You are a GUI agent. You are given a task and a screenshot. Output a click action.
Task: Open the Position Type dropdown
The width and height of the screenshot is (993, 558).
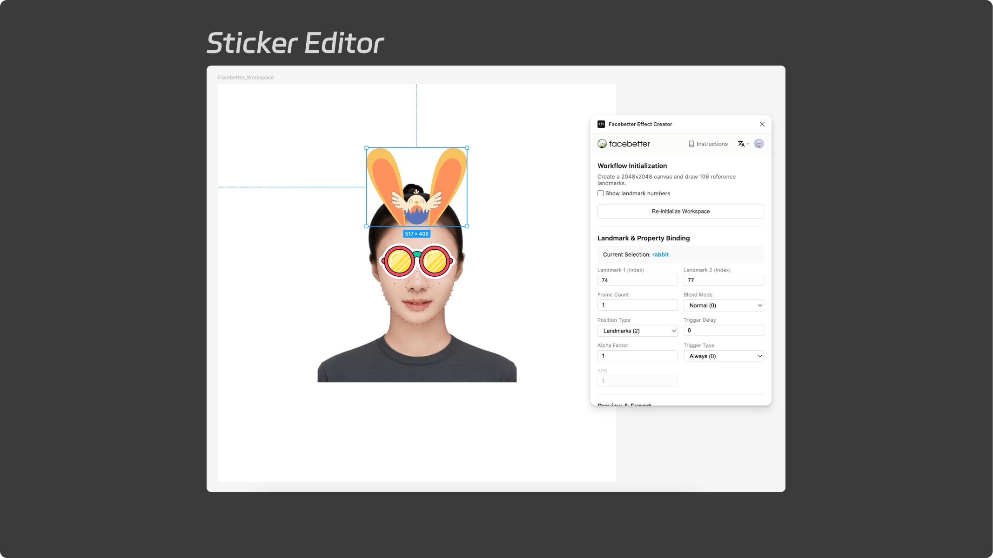click(637, 331)
